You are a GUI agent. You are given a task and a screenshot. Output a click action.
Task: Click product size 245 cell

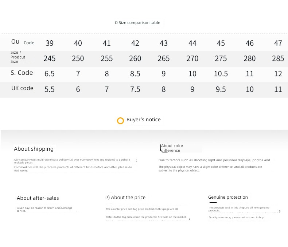(x=50, y=58)
